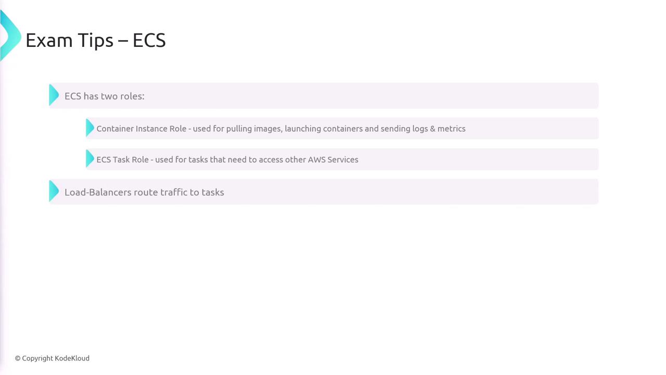Image resolution: width=666 pixels, height=375 pixels.
Task: Click the arrow bullet beside Load-Balancers line
Action: pos(54,191)
